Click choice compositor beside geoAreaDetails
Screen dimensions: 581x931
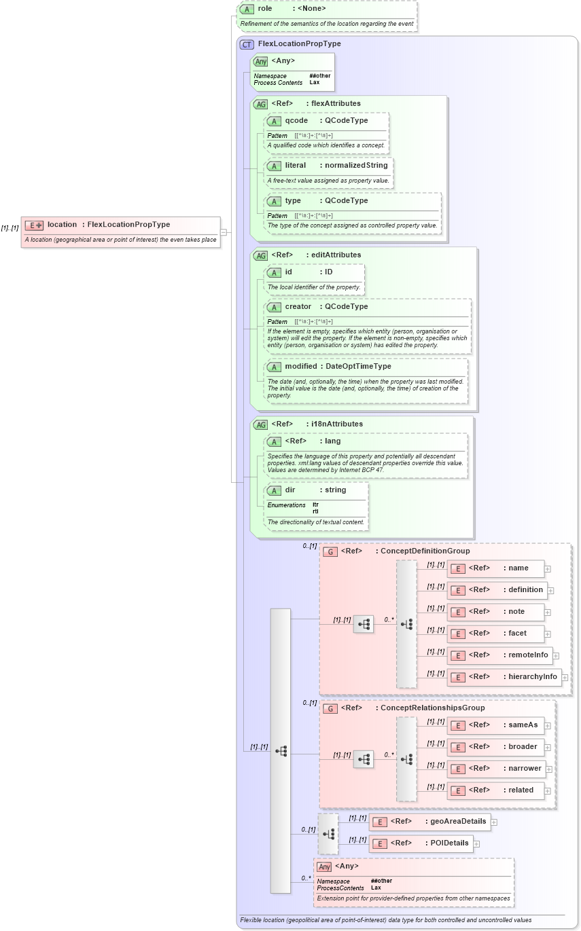tap(328, 834)
